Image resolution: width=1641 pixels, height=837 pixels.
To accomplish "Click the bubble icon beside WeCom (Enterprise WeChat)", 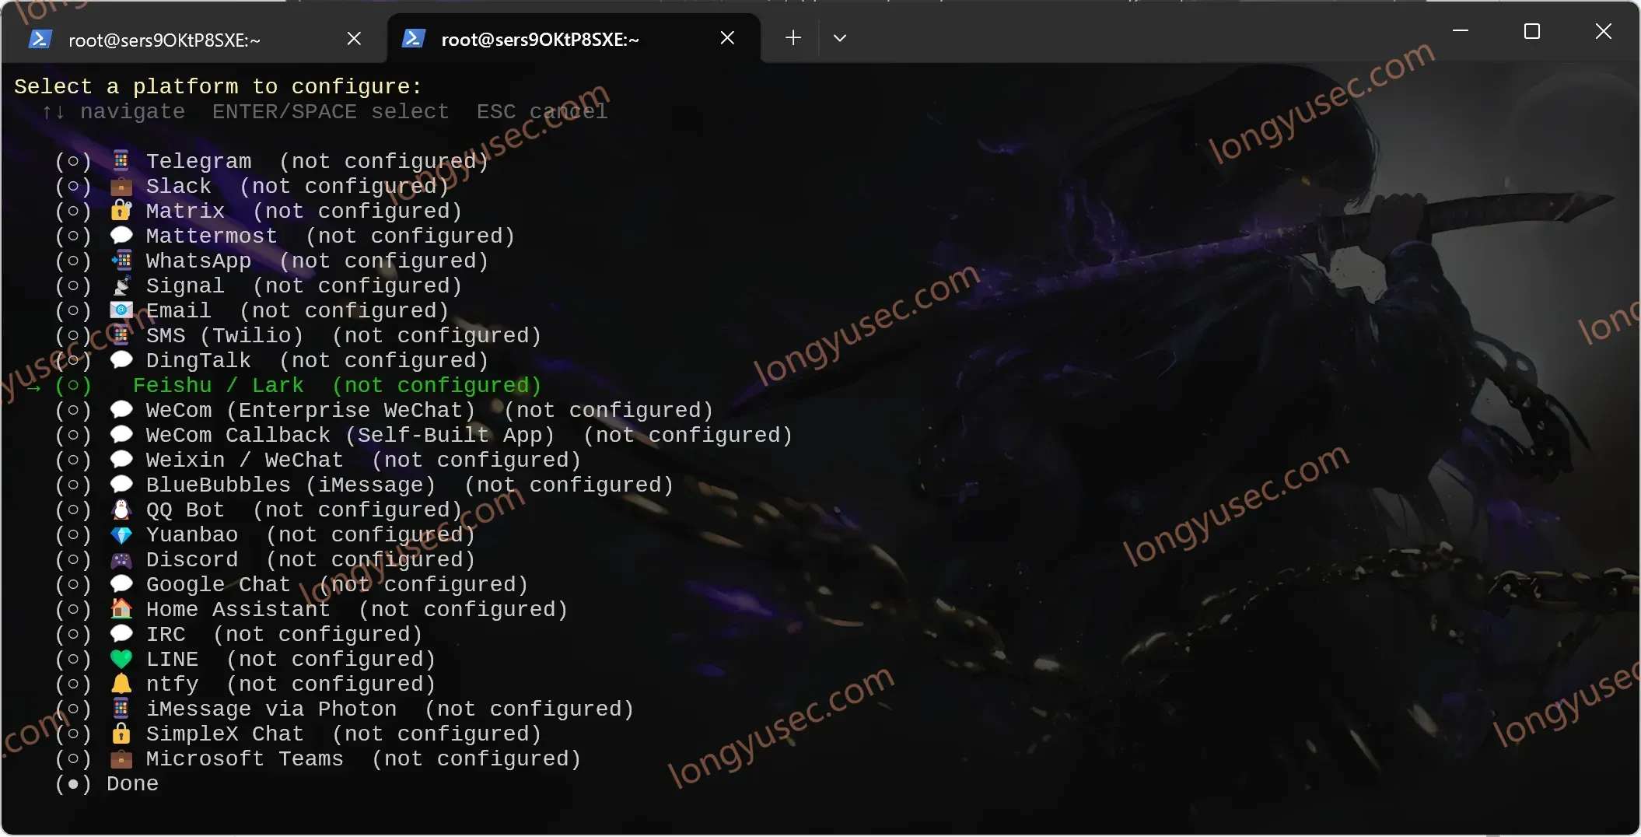I will [121, 410].
